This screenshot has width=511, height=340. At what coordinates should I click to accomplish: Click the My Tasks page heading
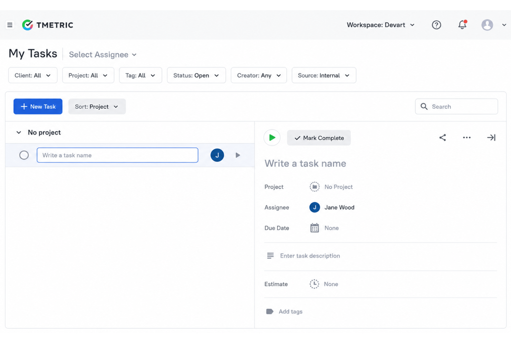click(x=33, y=53)
